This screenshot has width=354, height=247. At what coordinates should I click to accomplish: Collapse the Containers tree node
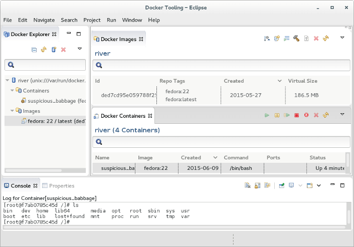click(x=12, y=91)
